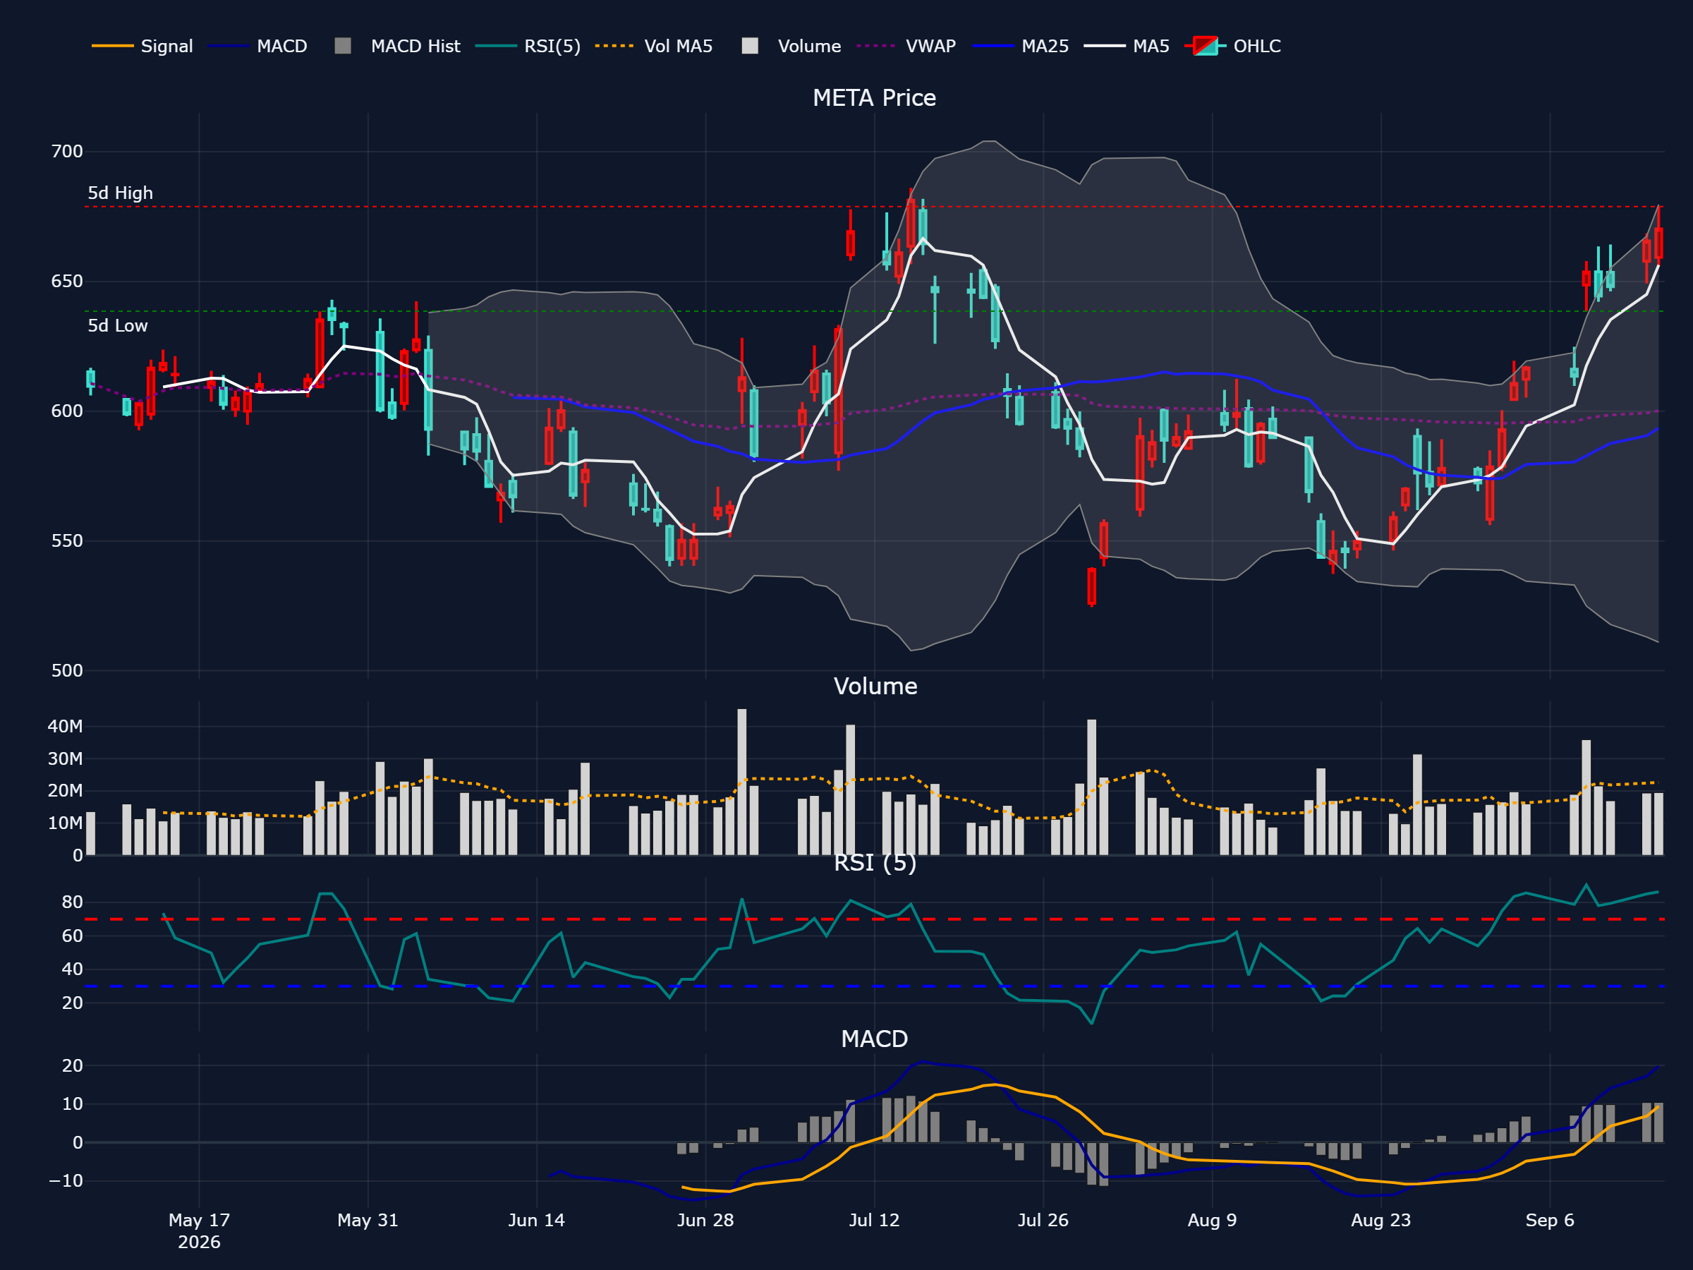Click the 550 price axis label

(67, 541)
